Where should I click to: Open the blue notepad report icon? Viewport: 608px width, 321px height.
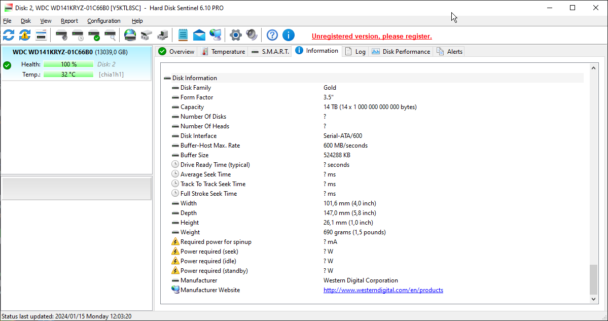click(183, 35)
